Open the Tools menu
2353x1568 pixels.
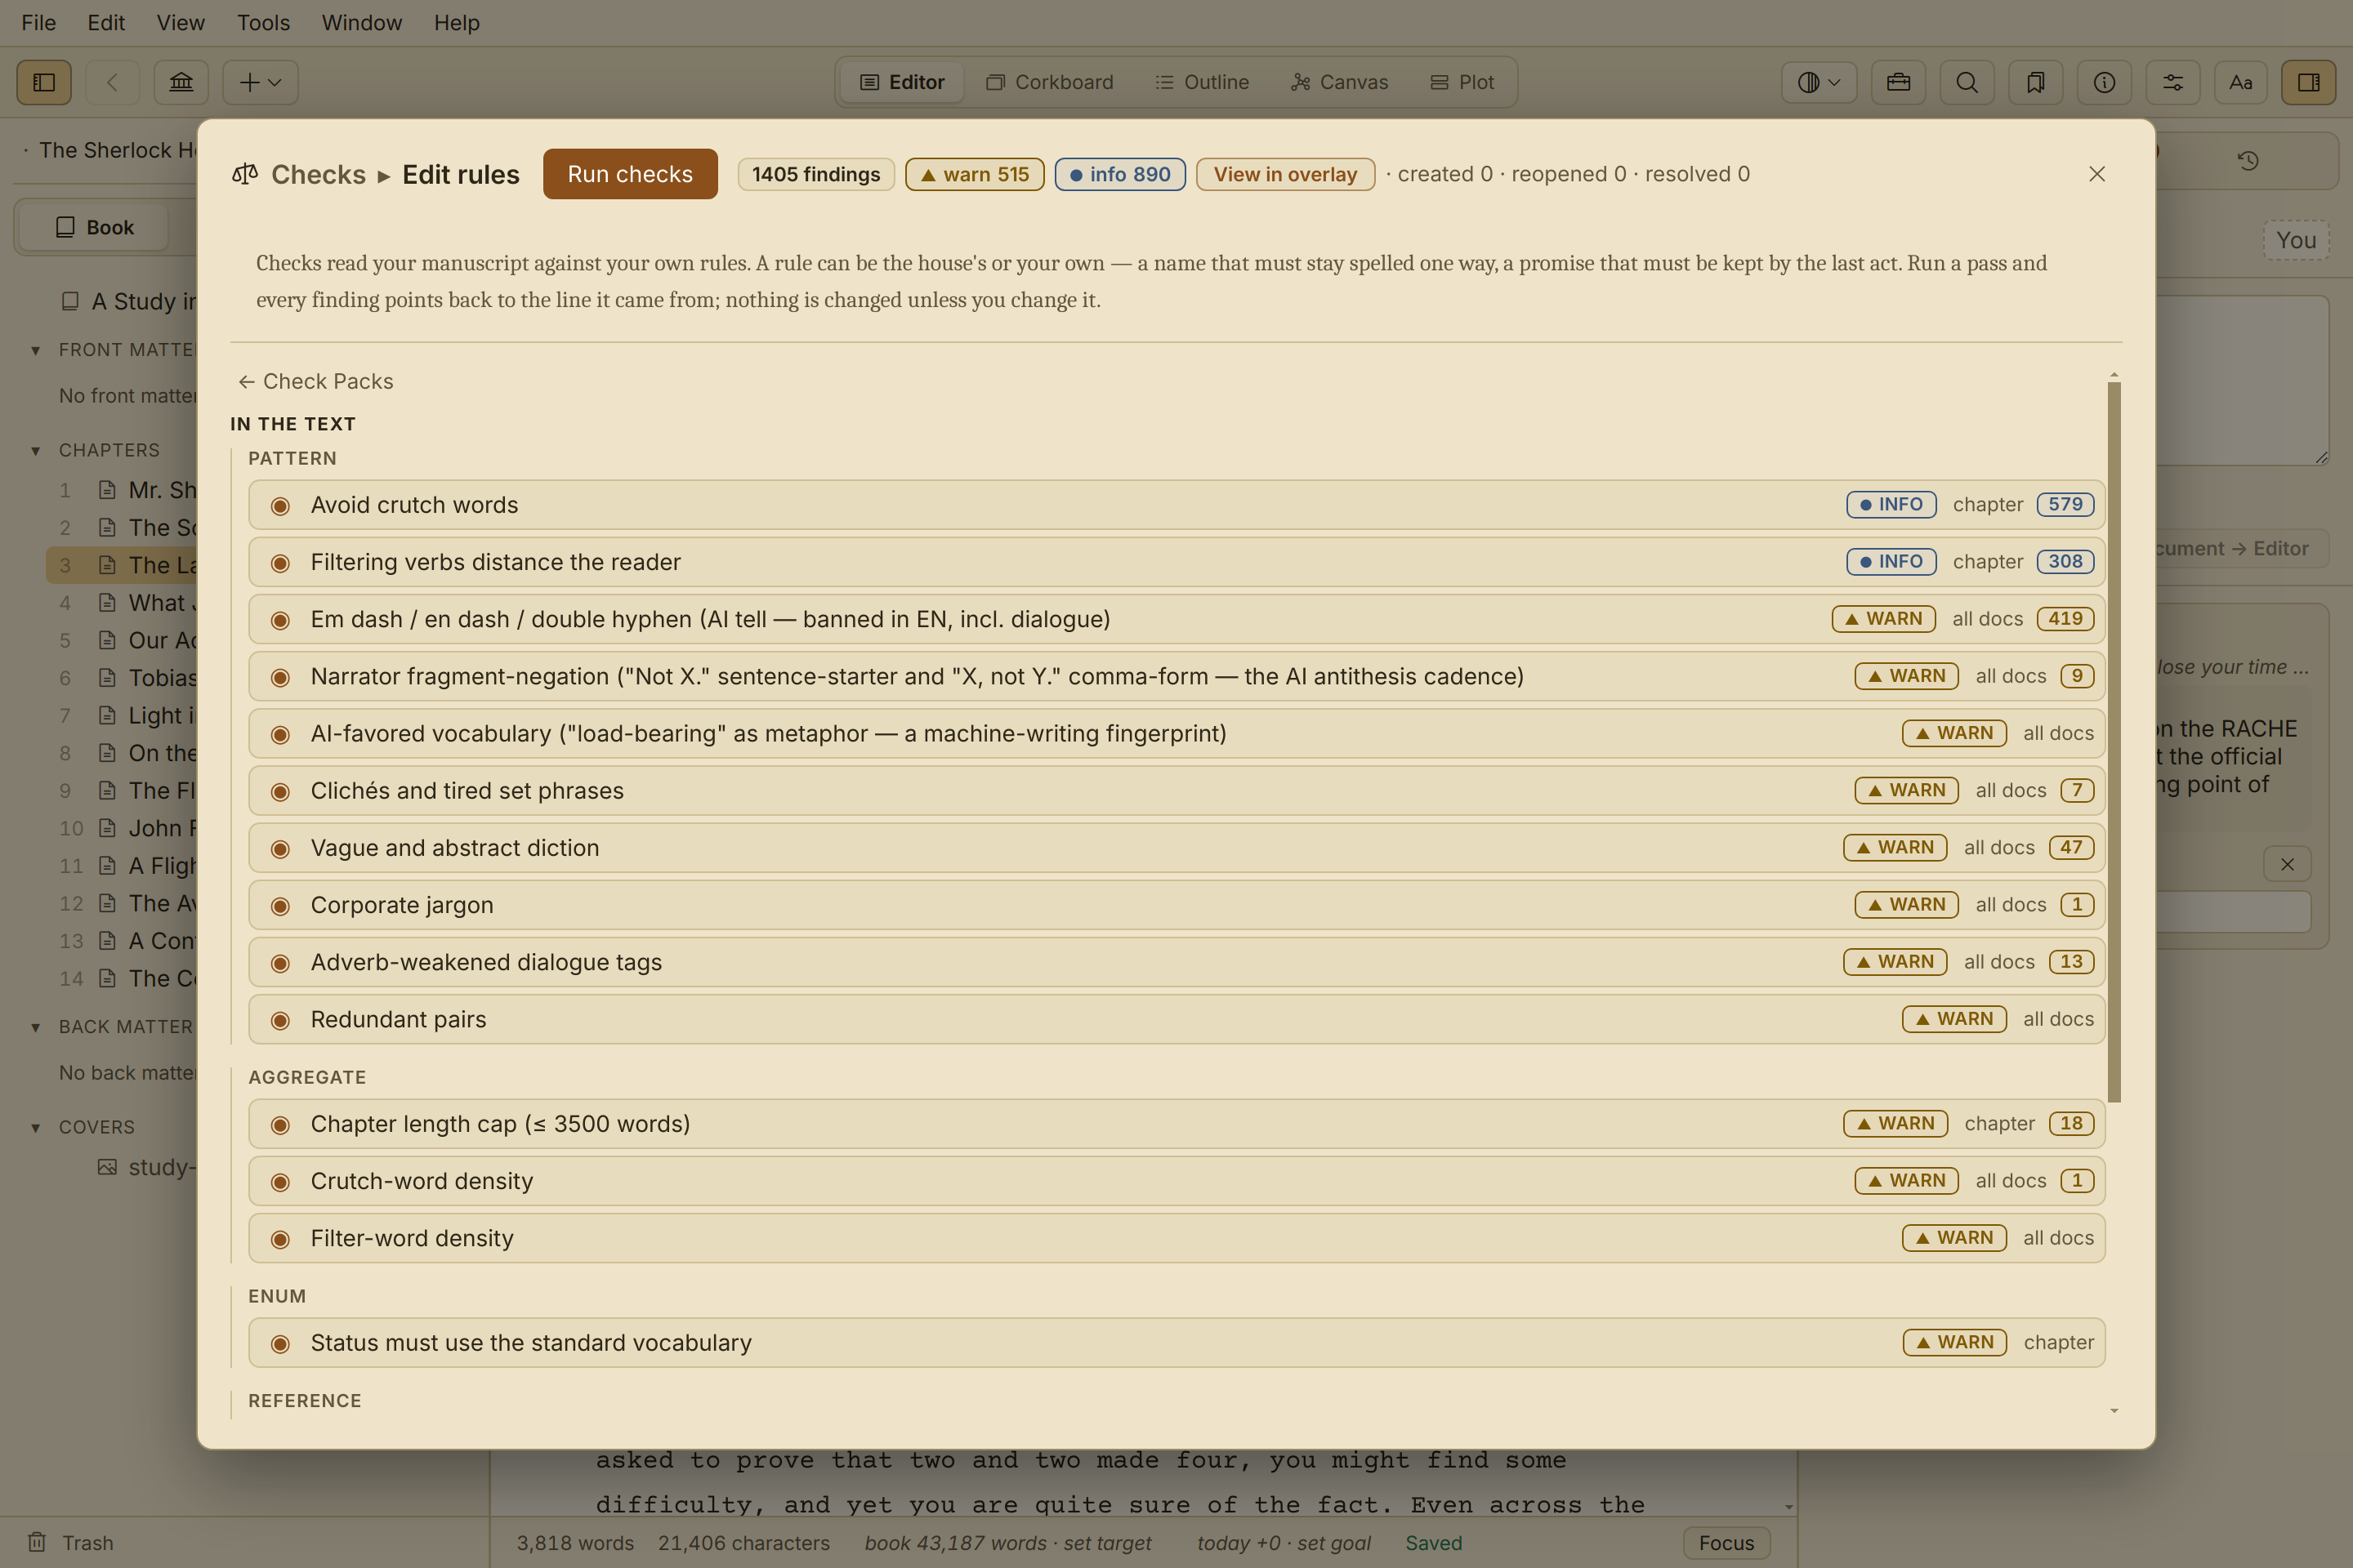point(263,22)
